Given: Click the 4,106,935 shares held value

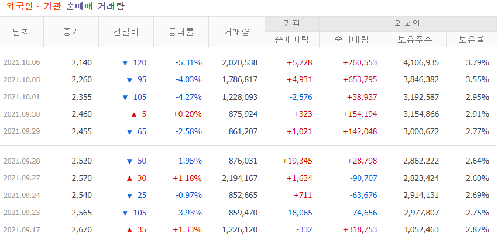Looking at the screenshot, I should (x=421, y=63).
